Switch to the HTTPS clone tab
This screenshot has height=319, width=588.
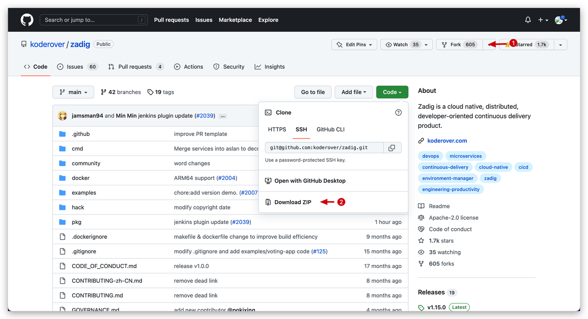[277, 129]
